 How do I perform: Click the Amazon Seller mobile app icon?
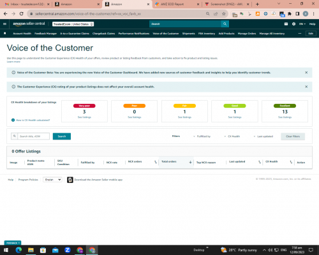[70, 180]
